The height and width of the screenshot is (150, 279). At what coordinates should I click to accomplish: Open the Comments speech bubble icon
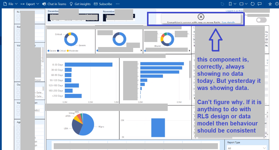click(260, 4)
